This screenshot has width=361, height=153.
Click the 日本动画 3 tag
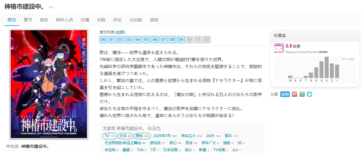172,150
